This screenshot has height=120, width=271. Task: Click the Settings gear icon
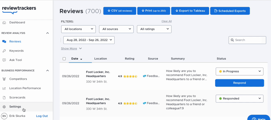click(x=4, y=107)
